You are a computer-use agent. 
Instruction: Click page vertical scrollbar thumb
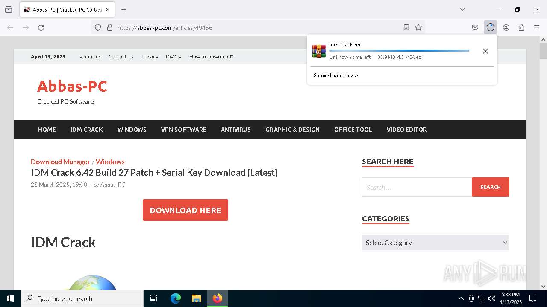(x=543, y=51)
